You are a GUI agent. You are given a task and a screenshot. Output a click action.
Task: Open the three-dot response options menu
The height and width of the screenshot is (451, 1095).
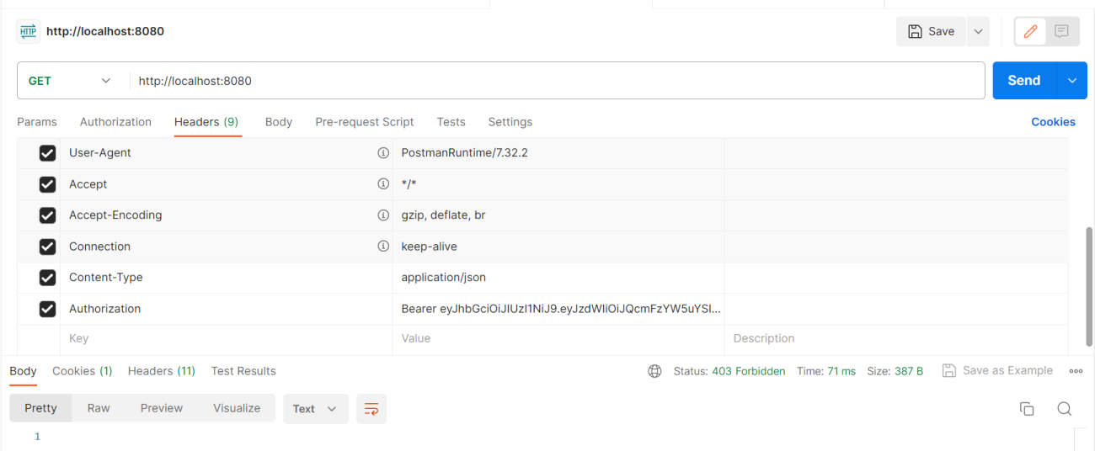[1076, 371]
